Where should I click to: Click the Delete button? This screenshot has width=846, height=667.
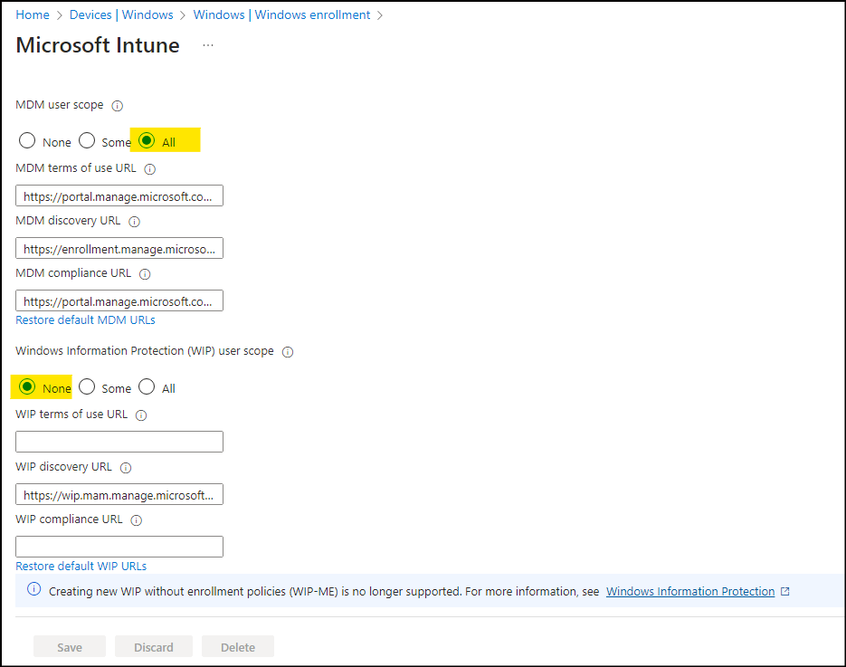238,646
